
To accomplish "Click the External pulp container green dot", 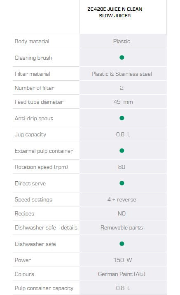I will (x=122, y=150).
